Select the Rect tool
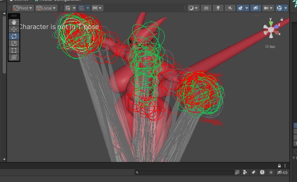Screen dimensions: 297x182 point(14,50)
